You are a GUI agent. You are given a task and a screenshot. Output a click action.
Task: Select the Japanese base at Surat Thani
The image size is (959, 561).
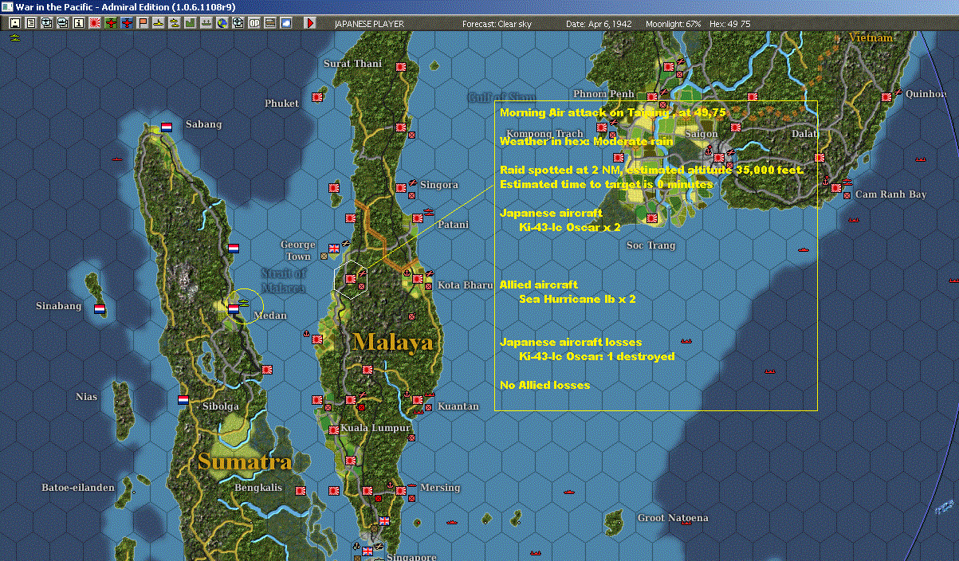(x=402, y=69)
